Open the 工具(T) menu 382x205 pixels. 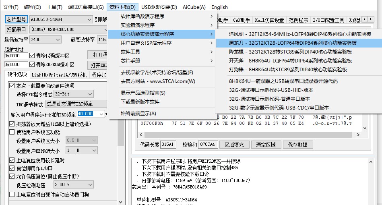[54, 7]
